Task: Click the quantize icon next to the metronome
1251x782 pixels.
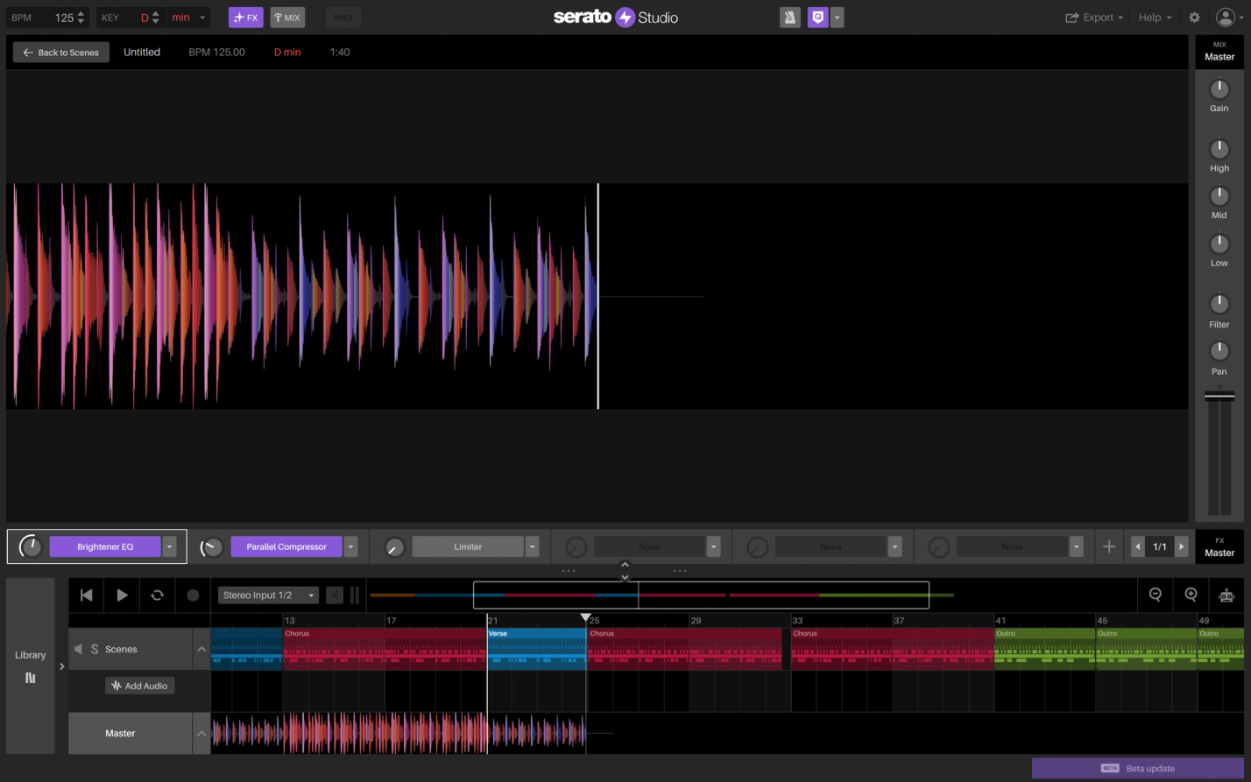Action: 816,17
